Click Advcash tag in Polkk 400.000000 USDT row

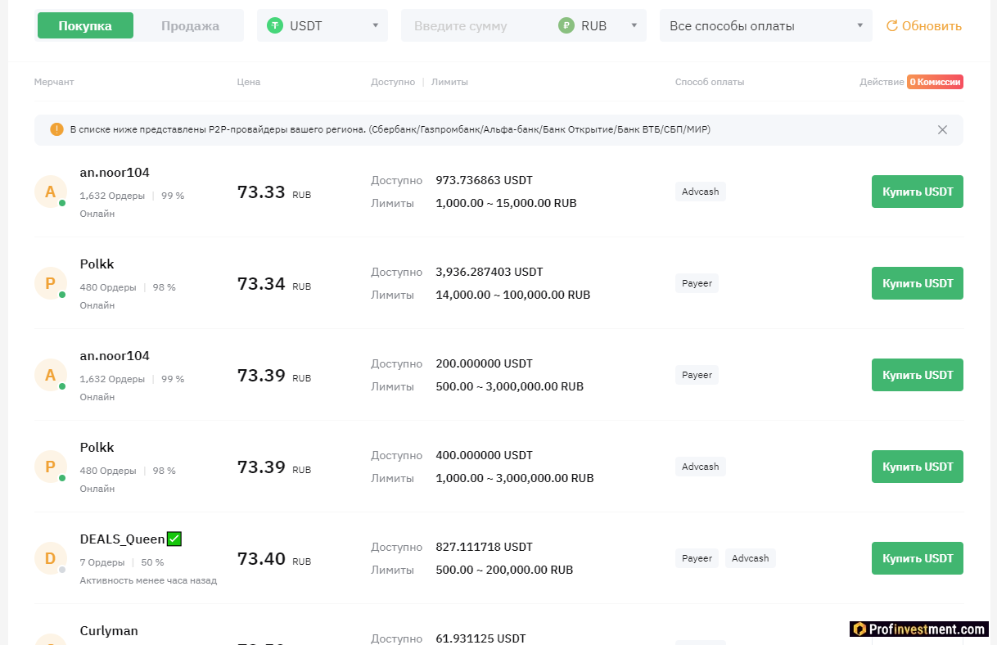[x=701, y=467]
